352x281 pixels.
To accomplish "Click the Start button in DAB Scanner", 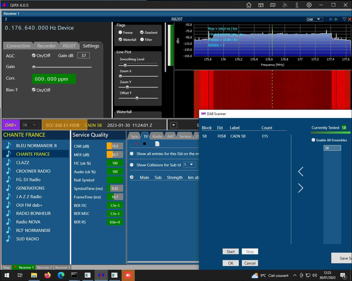I will 231,252.
